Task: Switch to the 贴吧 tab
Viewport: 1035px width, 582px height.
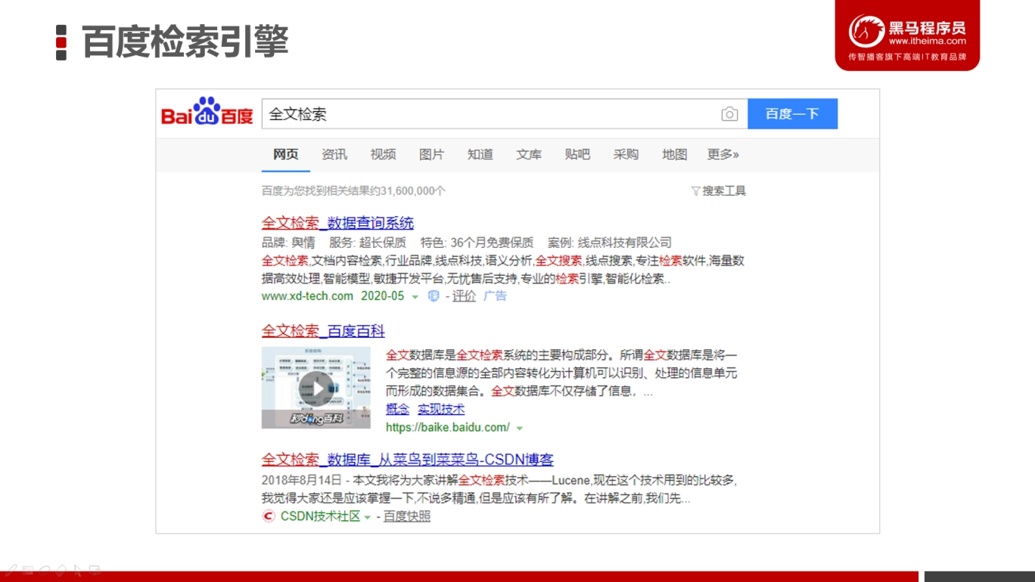Action: point(577,154)
